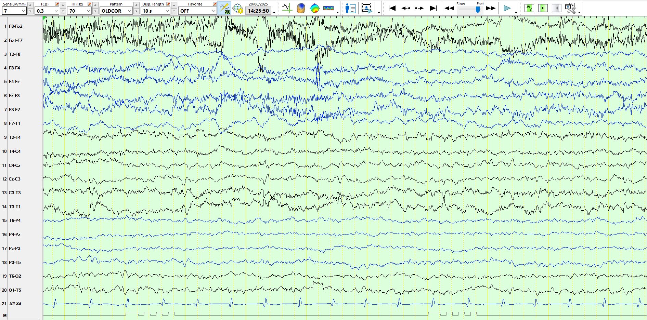647x320 pixels.
Task: Select channel label T2-F8
Action: (15, 54)
